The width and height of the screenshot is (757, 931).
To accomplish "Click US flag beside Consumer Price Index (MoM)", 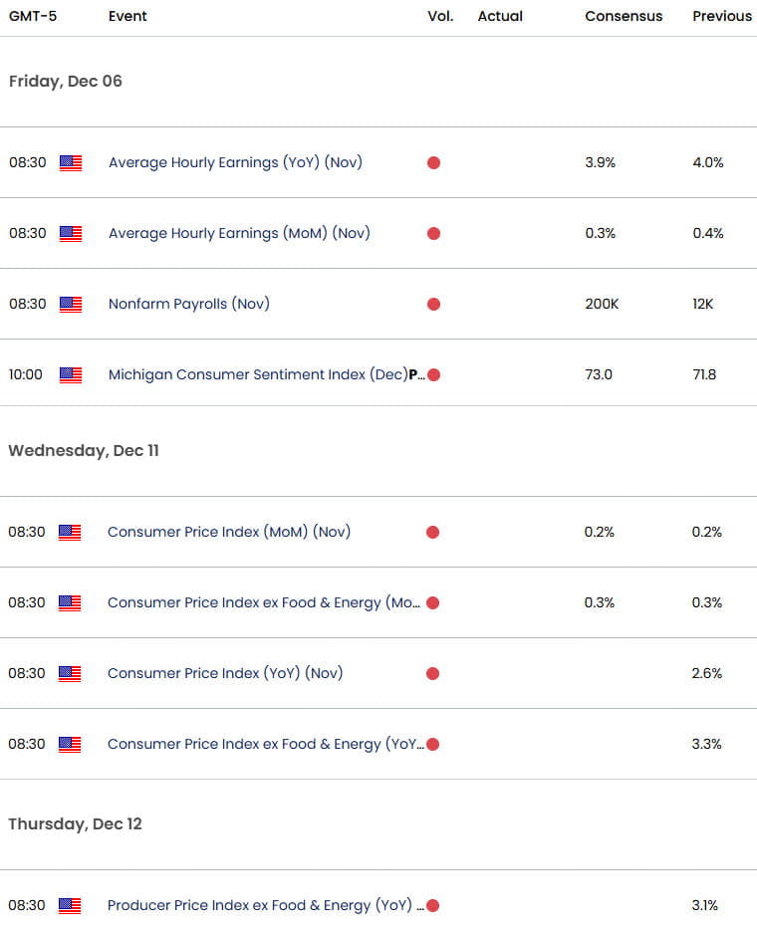I will tap(70, 532).
